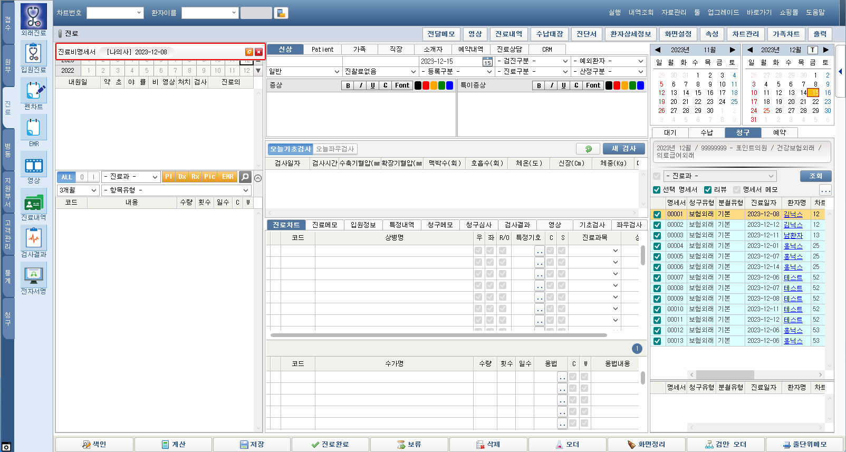
Task: Uncheck the row 00003 claim checkbox
Action: coord(657,235)
